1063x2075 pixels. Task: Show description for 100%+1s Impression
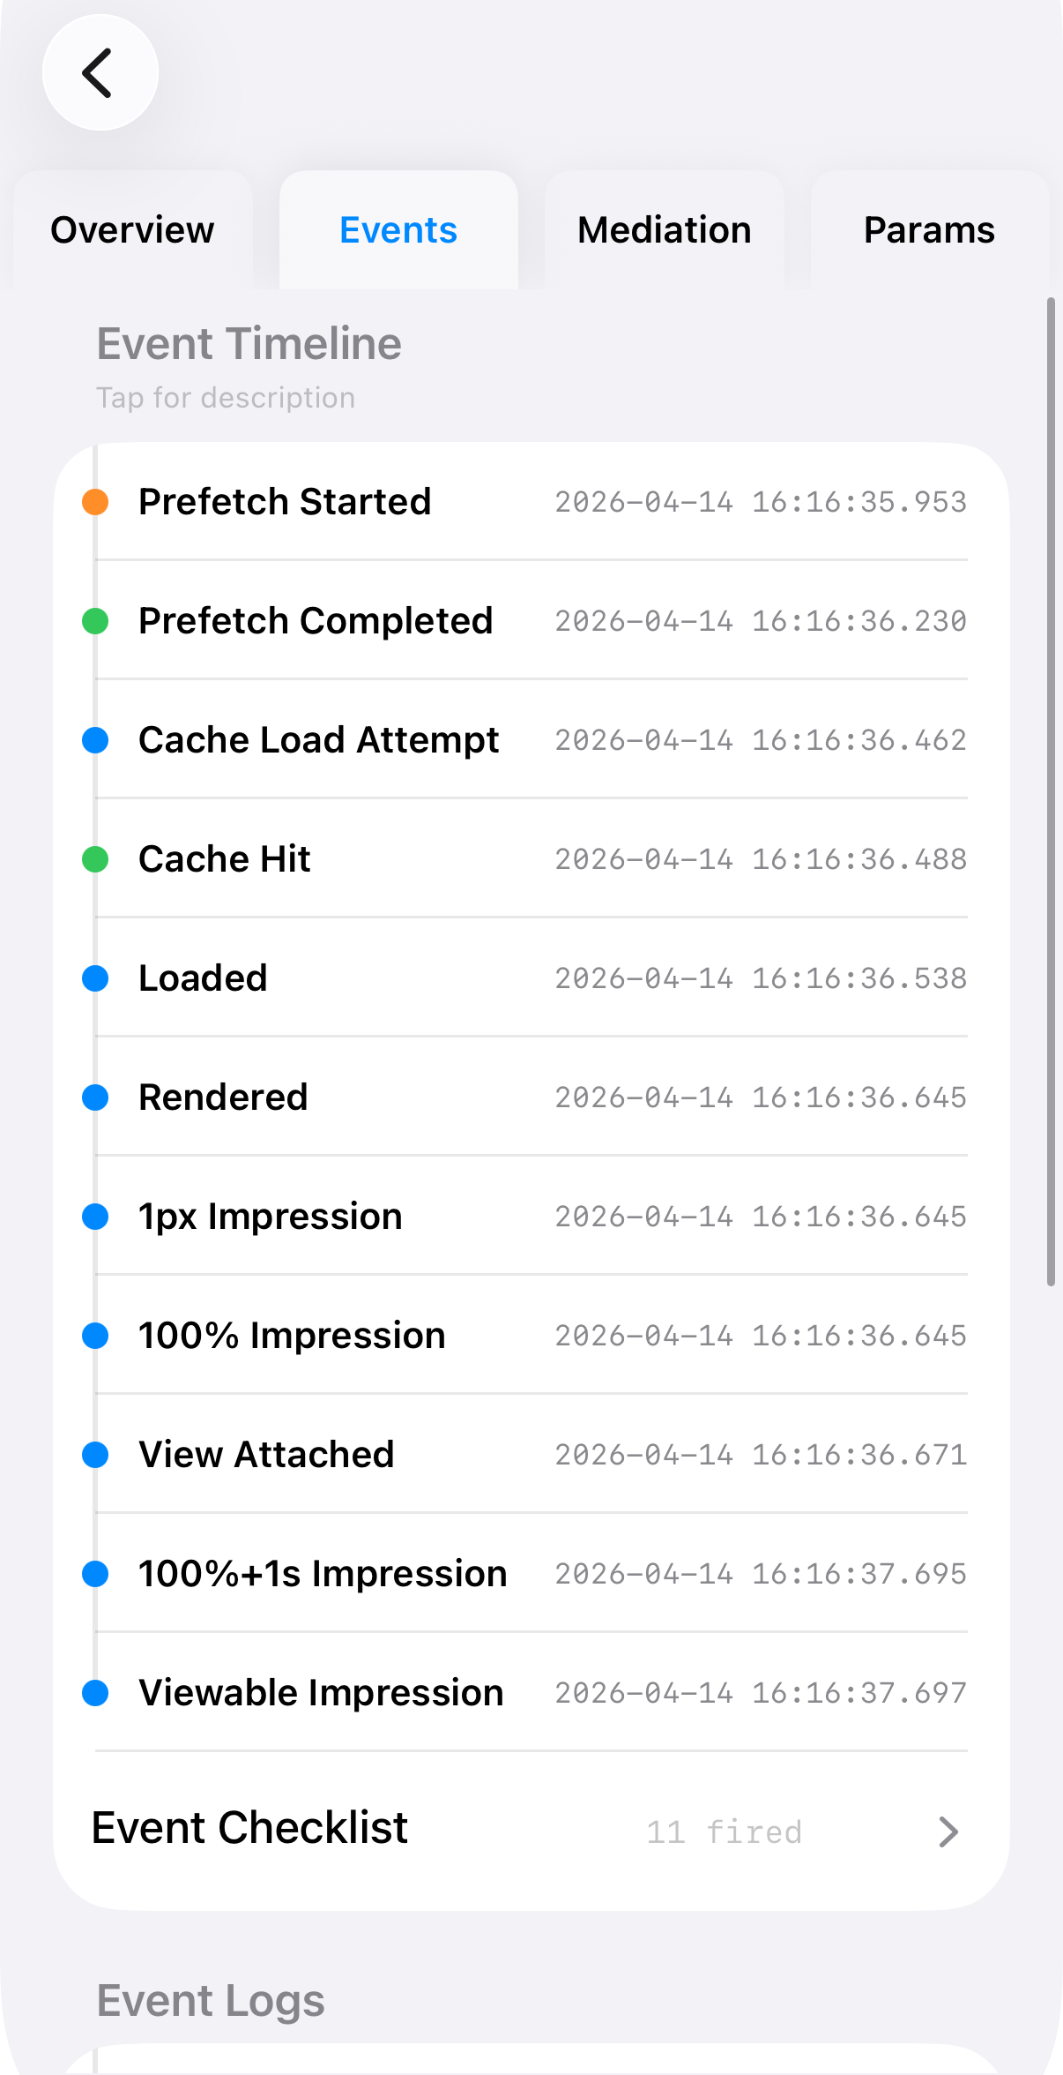coord(323,1574)
